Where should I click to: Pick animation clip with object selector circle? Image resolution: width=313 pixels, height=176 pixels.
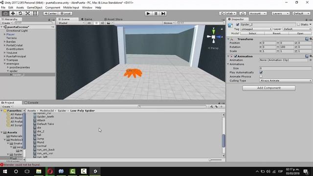311,60
